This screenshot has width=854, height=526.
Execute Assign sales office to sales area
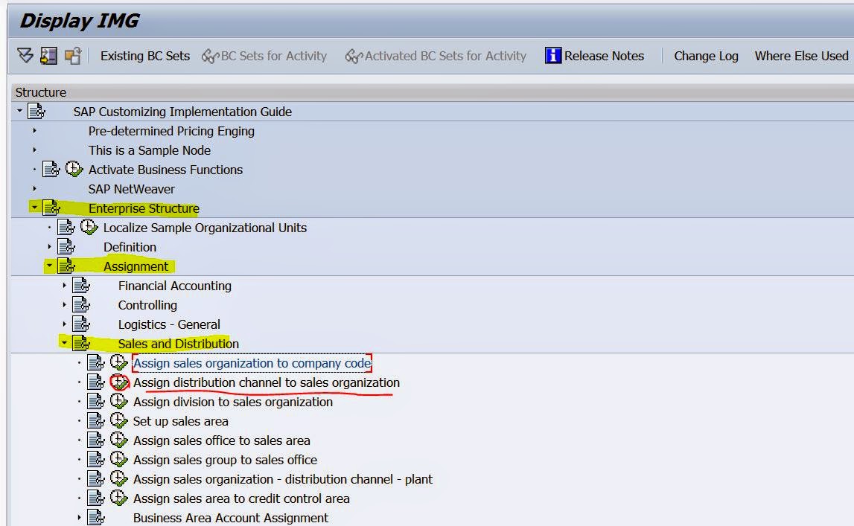118,440
